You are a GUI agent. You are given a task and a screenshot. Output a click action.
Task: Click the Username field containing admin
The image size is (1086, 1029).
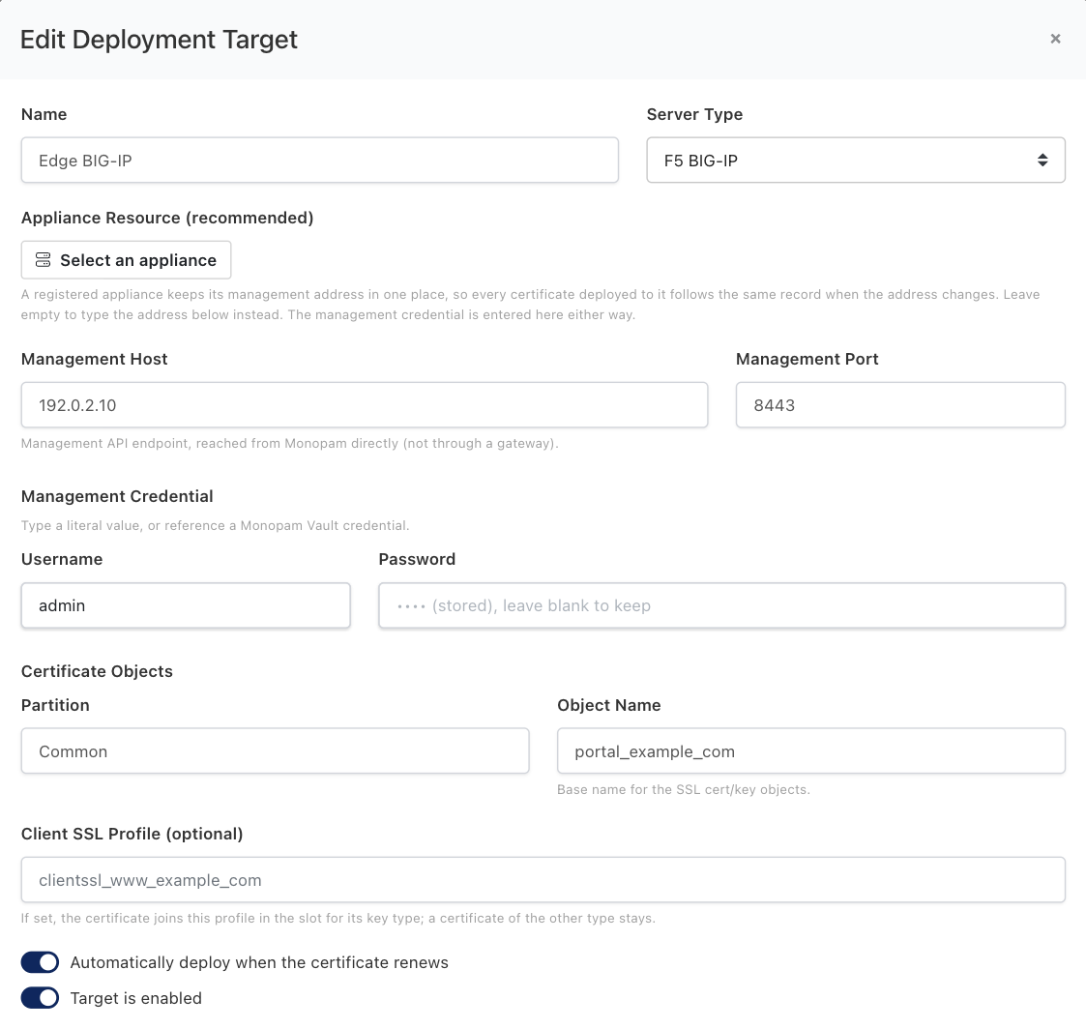(186, 605)
